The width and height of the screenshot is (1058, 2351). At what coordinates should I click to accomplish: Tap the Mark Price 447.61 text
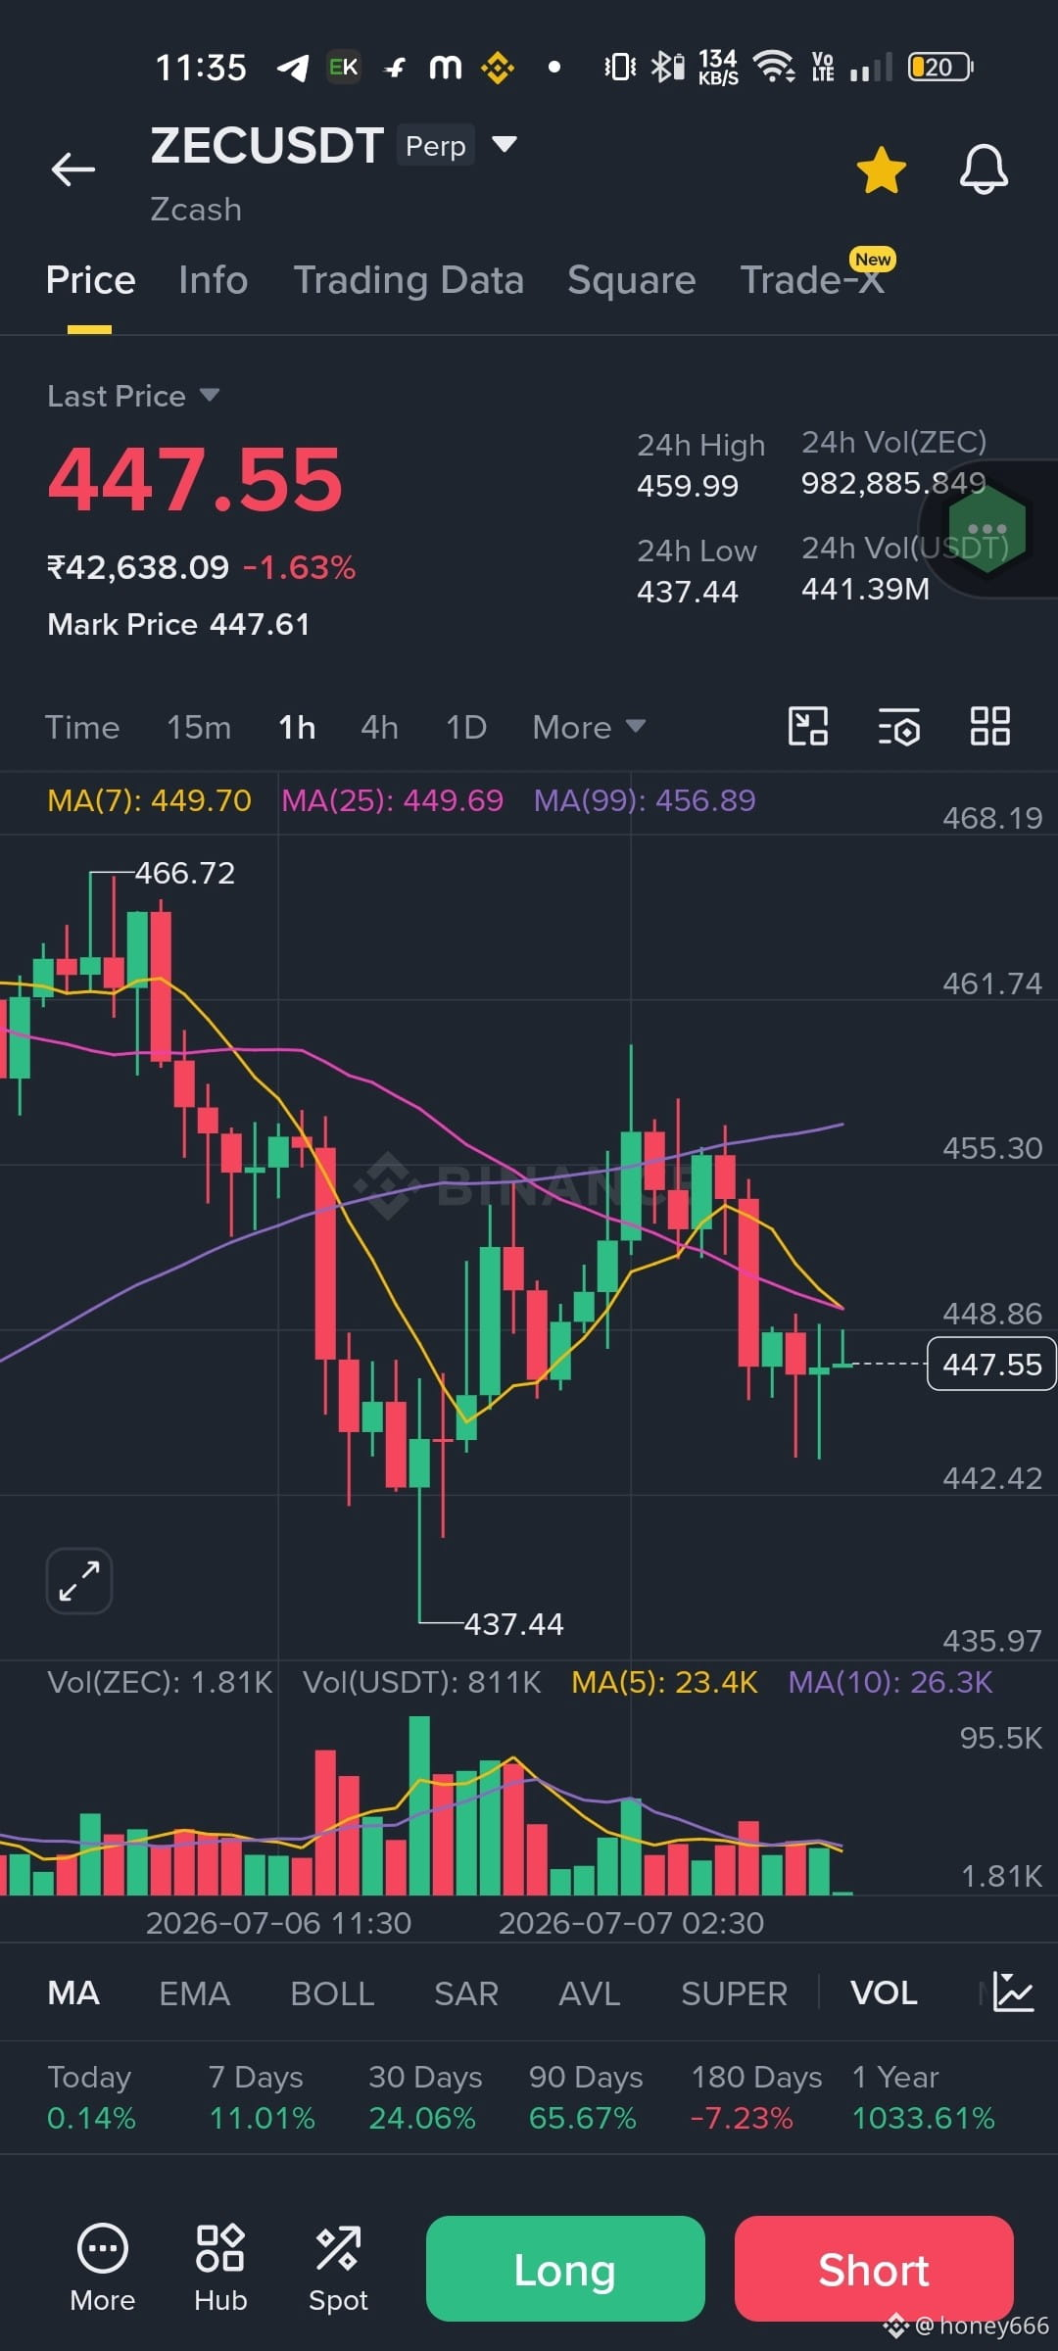(178, 624)
